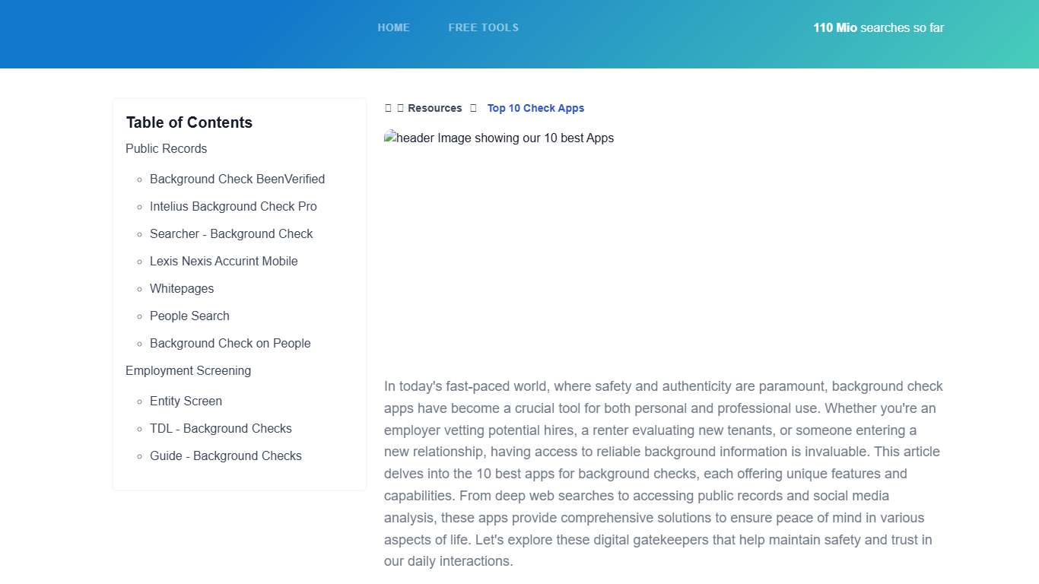Open the Resources breadcrumb link
The height and width of the screenshot is (584, 1039).
pyautogui.click(x=434, y=107)
